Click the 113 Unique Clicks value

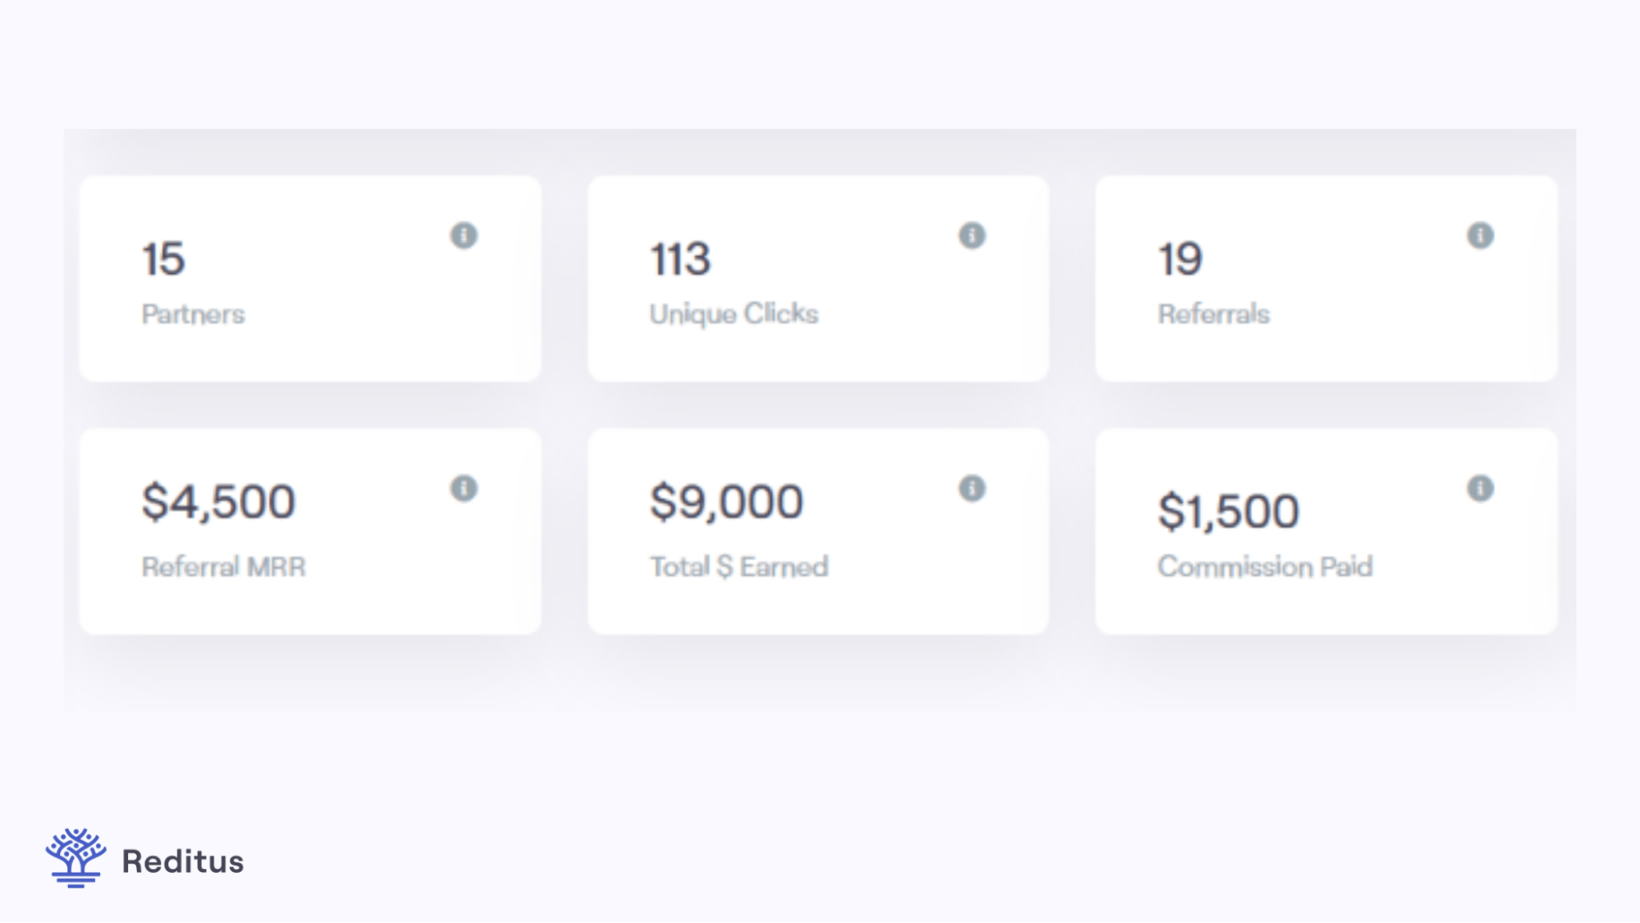point(679,258)
